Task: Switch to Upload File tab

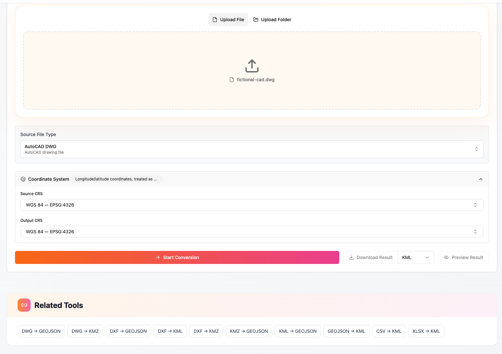Action: click(x=228, y=20)
